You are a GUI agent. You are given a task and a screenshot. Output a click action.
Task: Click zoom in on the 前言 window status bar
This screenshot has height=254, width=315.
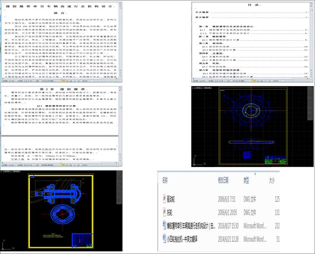point(116,81)
